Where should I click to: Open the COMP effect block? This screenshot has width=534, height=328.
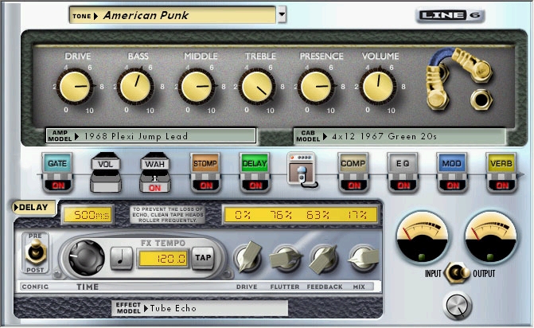point(353,163)
